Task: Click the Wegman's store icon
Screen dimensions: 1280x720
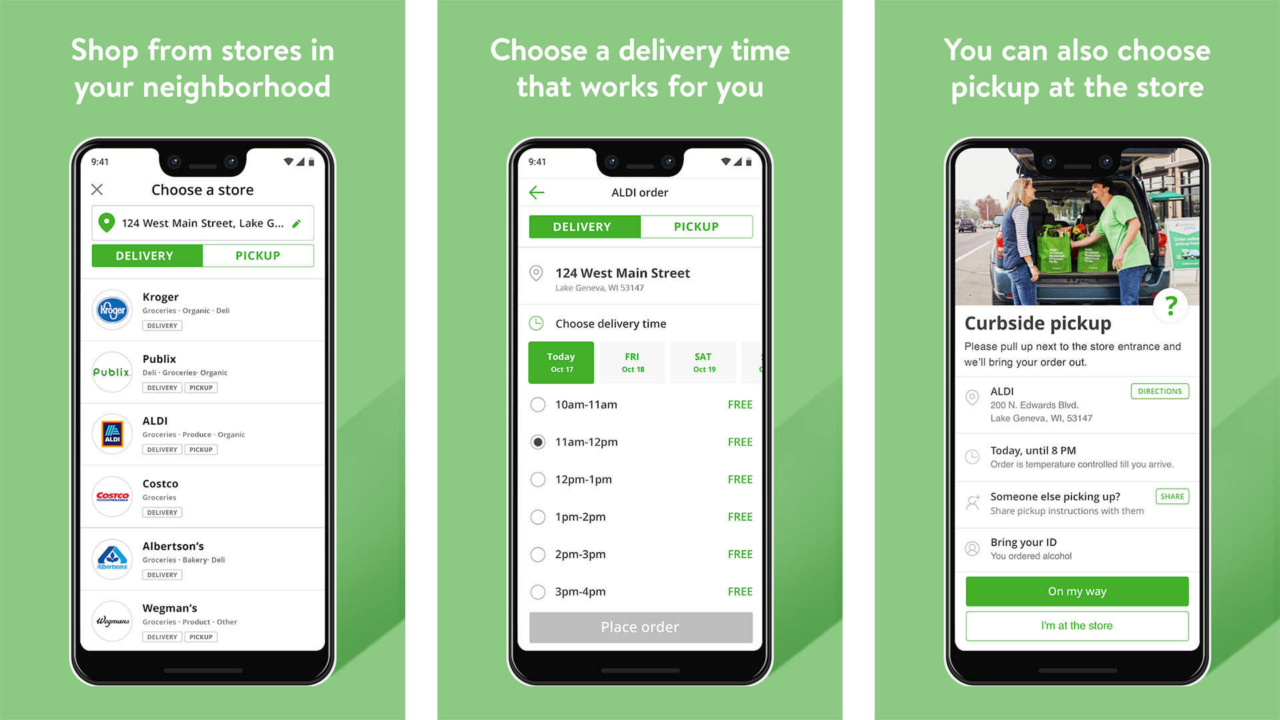Action: pos(111,627)
